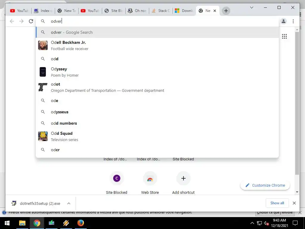Reload the page with the refresh icon

coord(31,21)
